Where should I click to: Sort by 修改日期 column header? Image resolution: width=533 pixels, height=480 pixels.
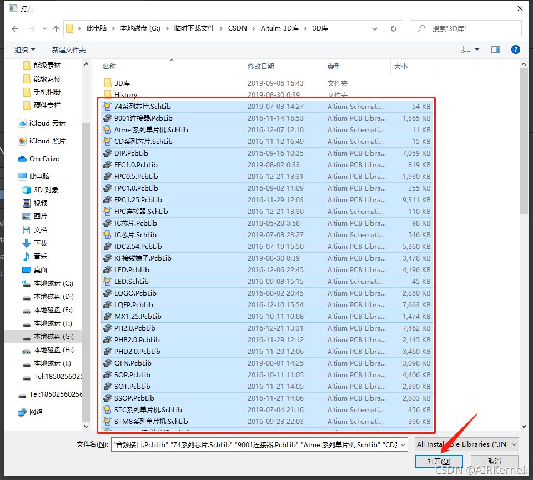[x=261, y=66]
